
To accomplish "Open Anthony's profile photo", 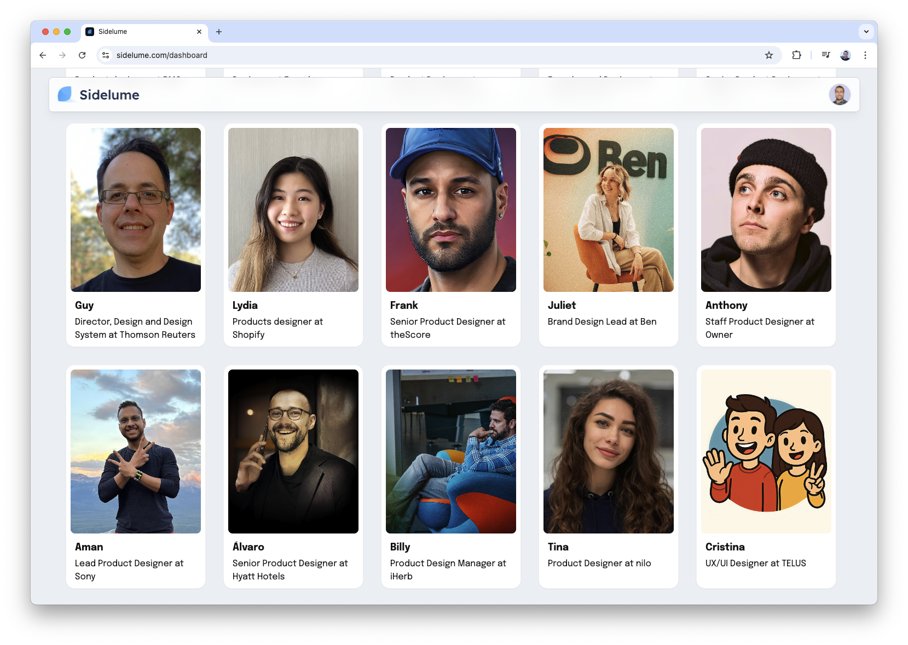I will [x=766, y=210].
